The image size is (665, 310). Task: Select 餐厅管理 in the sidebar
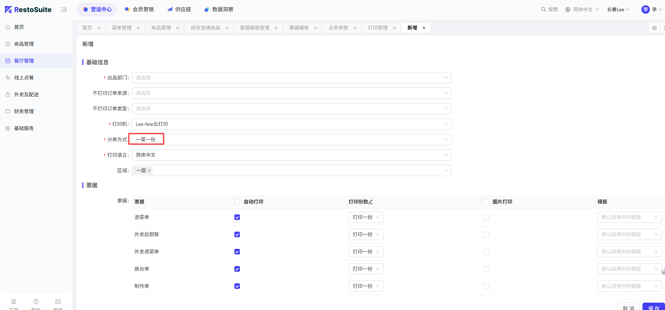pyautogui.click(x=24, y=61)
